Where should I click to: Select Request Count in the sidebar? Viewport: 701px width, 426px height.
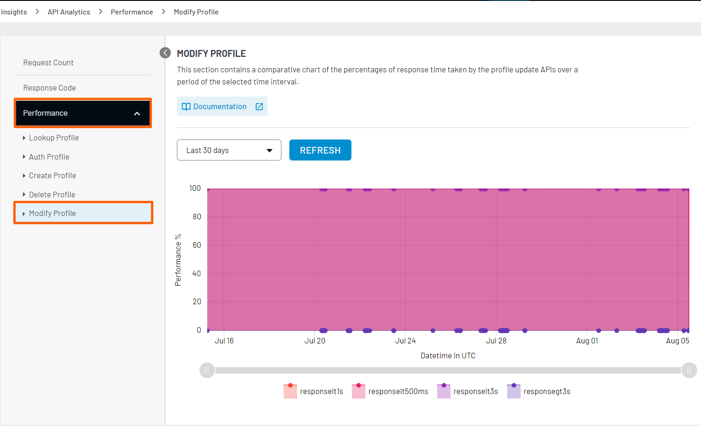pos(49,63)
